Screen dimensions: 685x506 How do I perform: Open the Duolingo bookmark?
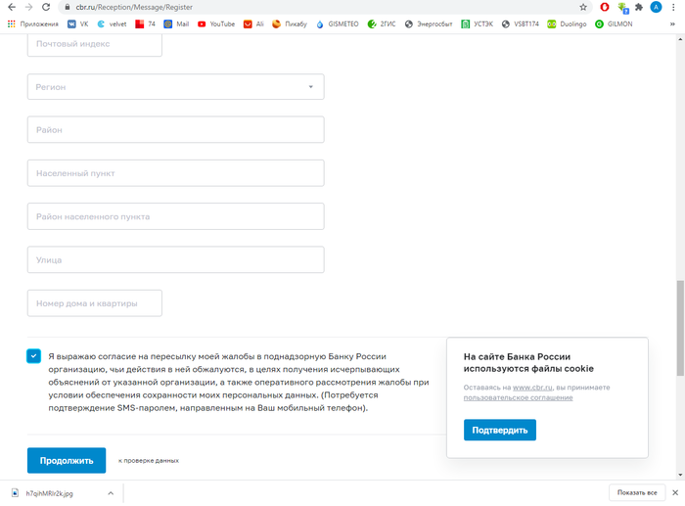tap(566, 23)
